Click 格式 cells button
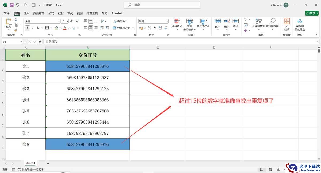Viewport: 321px width, 173px height. 236,24
